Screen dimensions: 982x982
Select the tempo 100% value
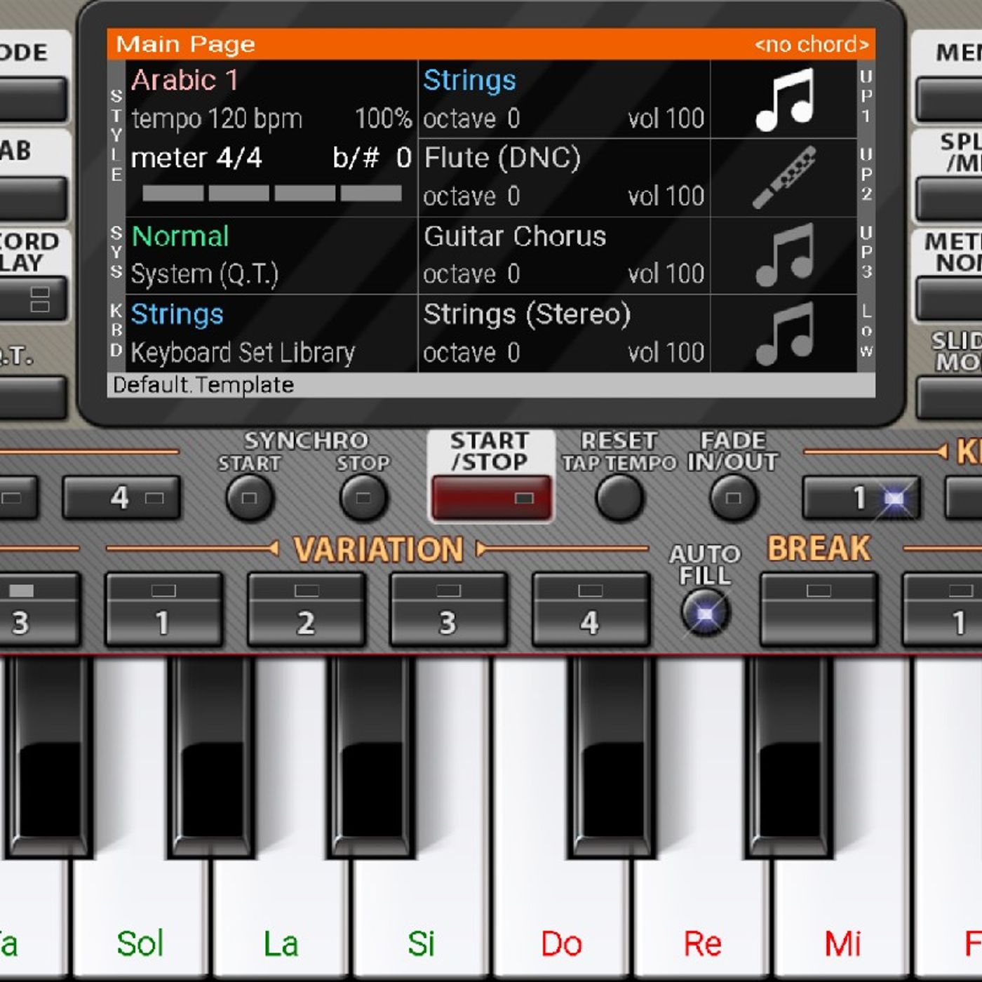[x=383, y=119]
